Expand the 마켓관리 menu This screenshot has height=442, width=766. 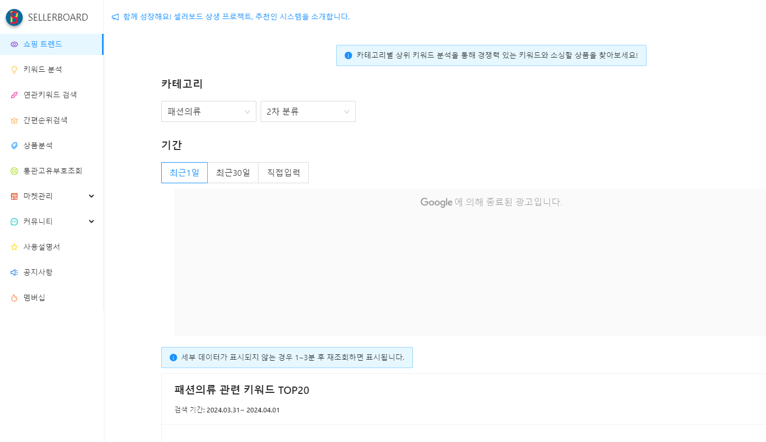(x=51, y=196)
